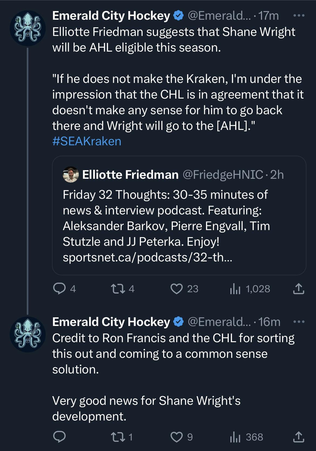Open Emerald City Hockey avatar on first tweet
The width and height of the screenshot is (316, 451).
[x=28, y=28]
